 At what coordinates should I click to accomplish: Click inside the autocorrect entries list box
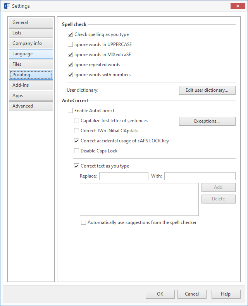(x=139, y=200)
